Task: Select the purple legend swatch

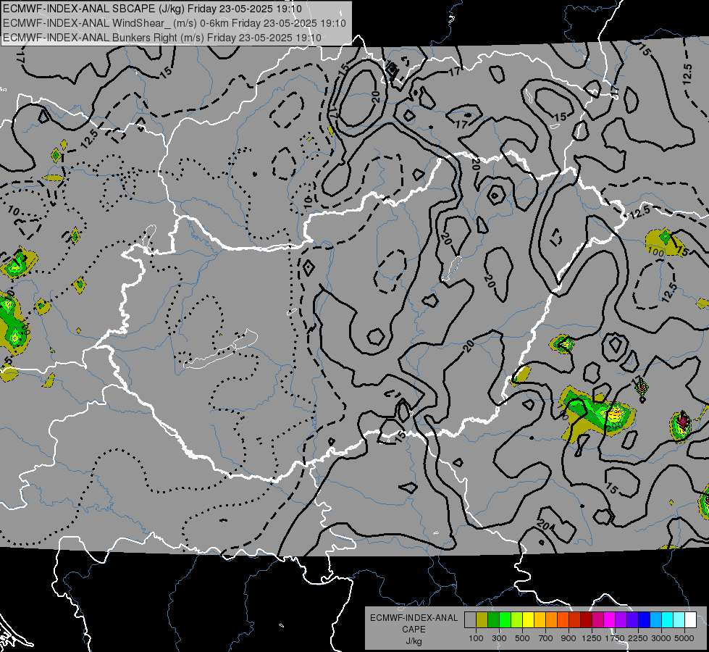Action: (621, 620)
